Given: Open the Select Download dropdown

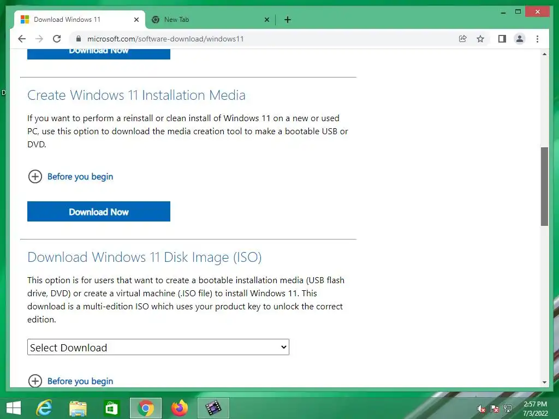Looking at the screenshot, I should pyautogui.click(x=158, y=347).
